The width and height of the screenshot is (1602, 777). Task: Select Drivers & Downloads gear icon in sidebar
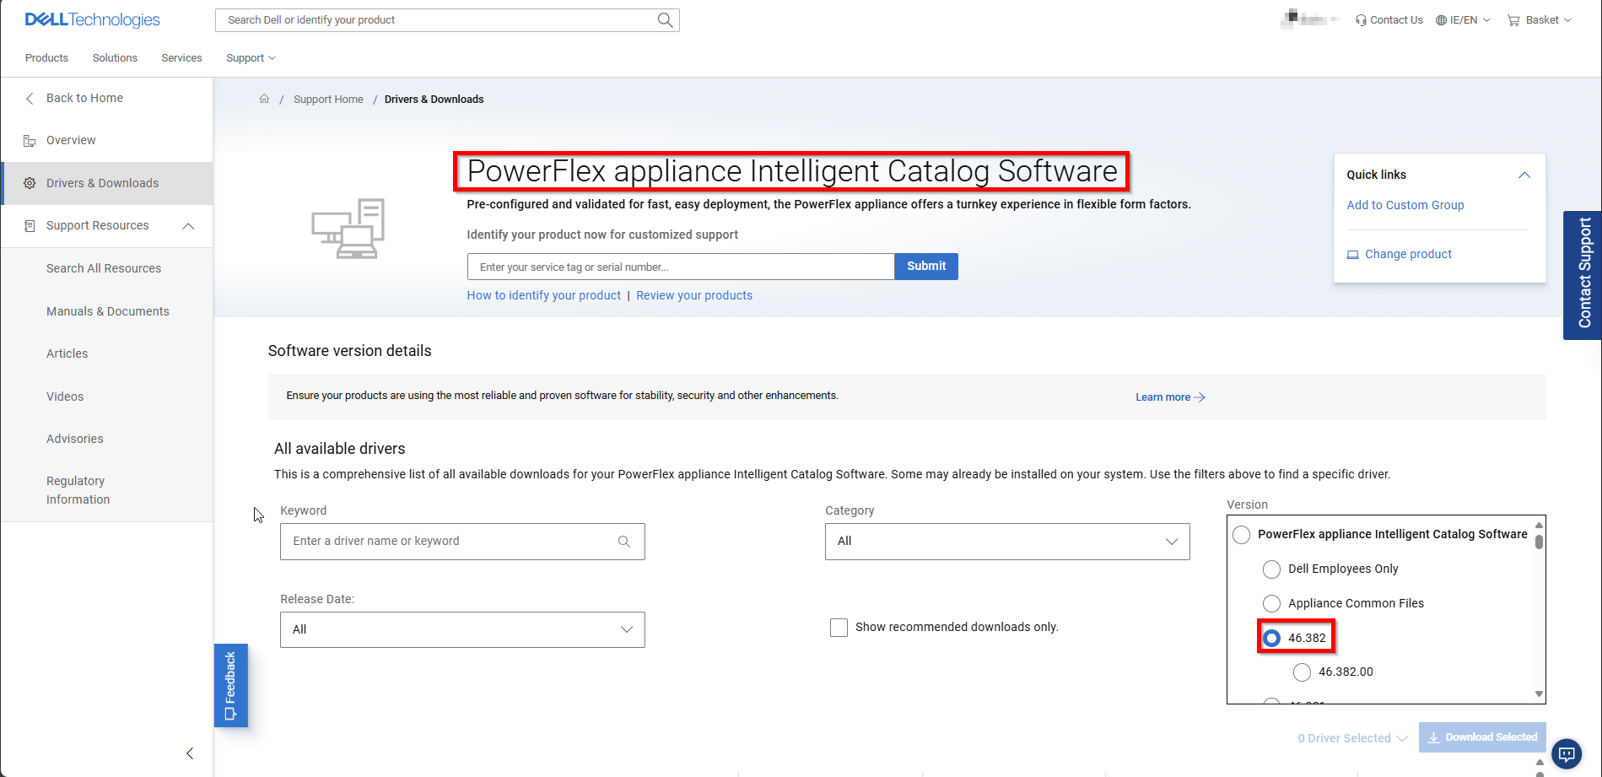(x=30, y=183)
